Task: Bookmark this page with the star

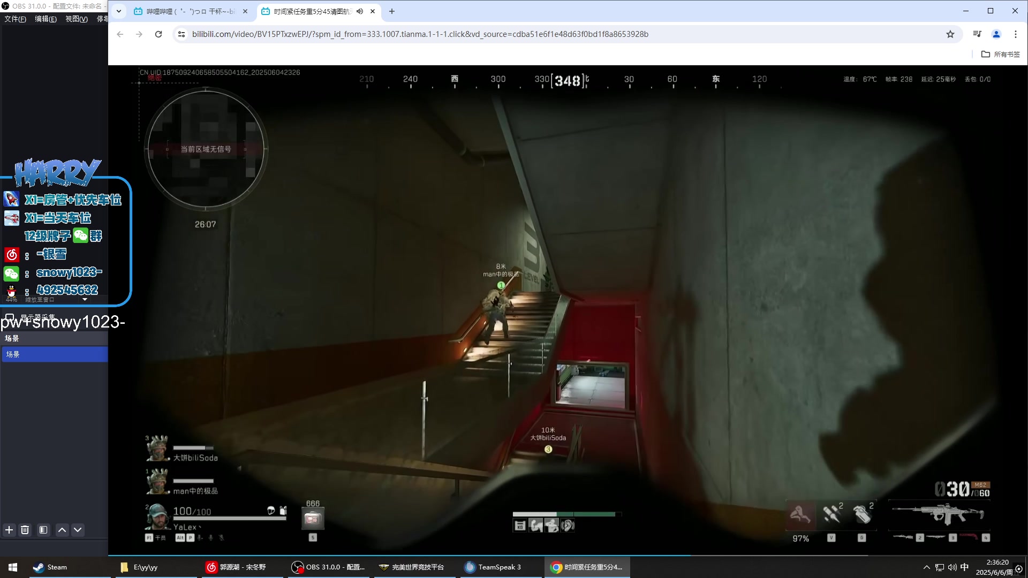Action: point(950,34)
